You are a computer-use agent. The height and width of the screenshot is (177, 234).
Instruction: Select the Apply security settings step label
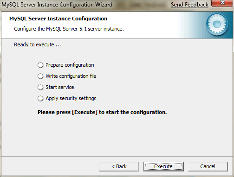point(71,98)
